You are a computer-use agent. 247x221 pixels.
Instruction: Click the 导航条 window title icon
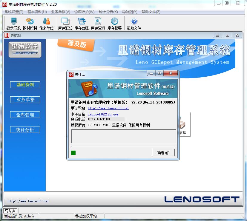pyautogui.click(x=7, y=35)
